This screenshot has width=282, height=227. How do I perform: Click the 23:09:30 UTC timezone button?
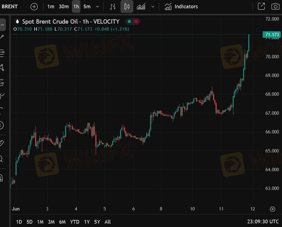(263, 221)
